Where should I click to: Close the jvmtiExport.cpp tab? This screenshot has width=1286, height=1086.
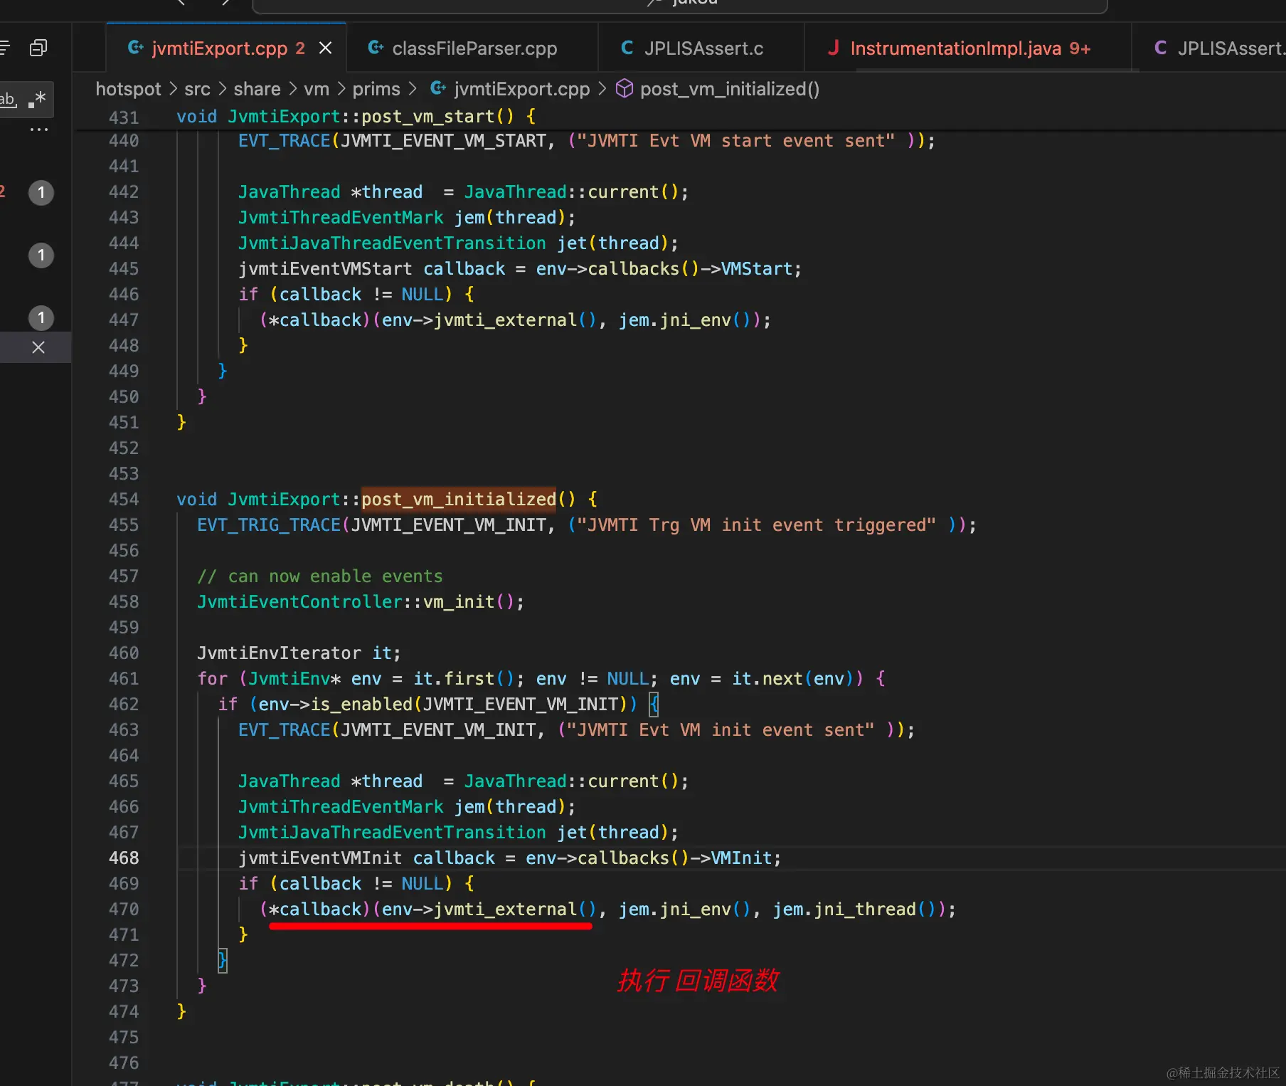pyautogui.click(x=325, y=48)
